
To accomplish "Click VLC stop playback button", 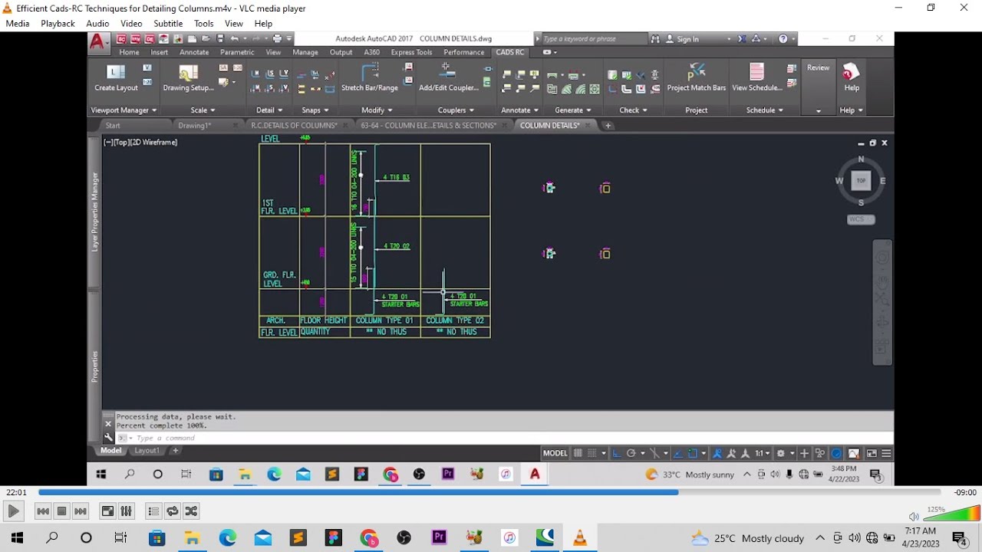I will (x=61, y=511).
